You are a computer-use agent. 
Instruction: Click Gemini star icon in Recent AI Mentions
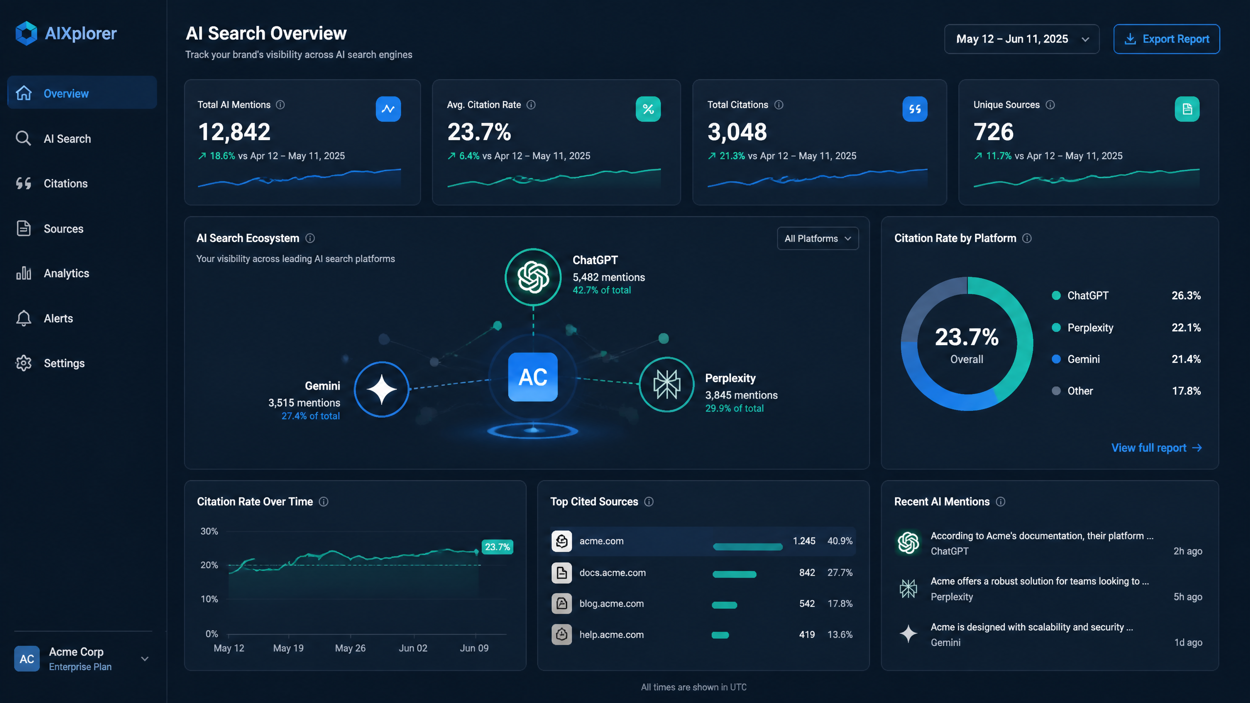tap(908, 634)
